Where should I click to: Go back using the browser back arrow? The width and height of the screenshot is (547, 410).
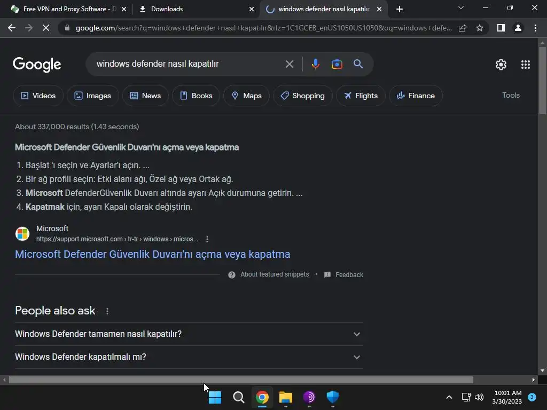(12, 28)
